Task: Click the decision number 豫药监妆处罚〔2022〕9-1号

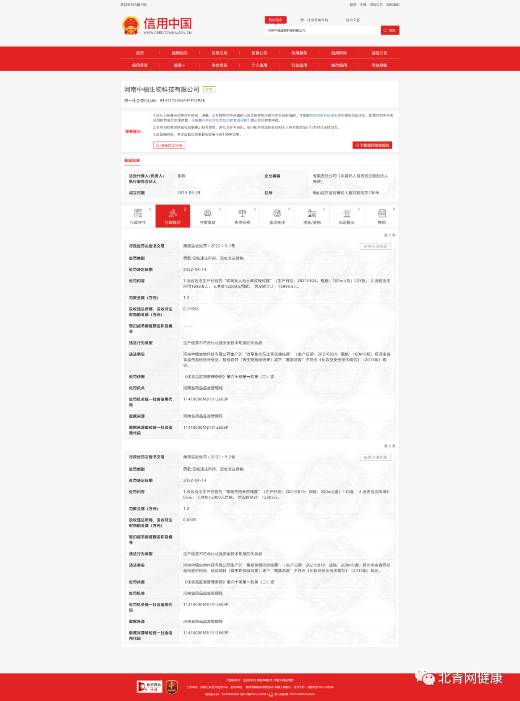Action: pos(209,246)
